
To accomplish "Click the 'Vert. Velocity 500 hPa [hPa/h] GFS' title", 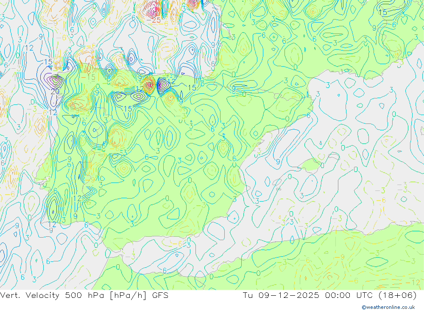I will (x=84, y=295).
